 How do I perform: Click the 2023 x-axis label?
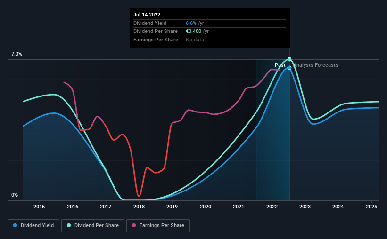tap(305, 207)
